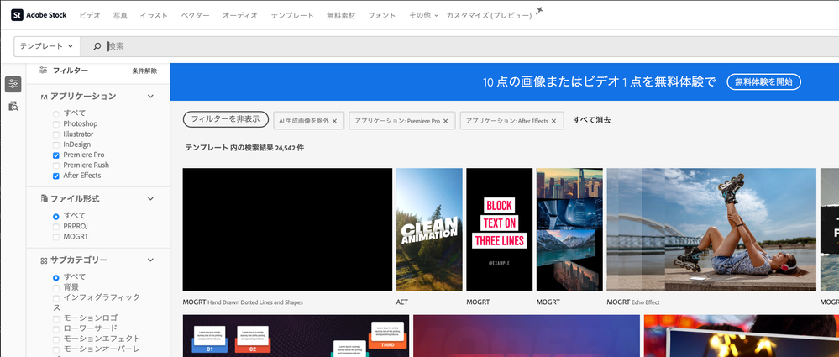
Task: Click the 無料体験を開始 button
Action: pyautogui.click(x=763, y=81)
